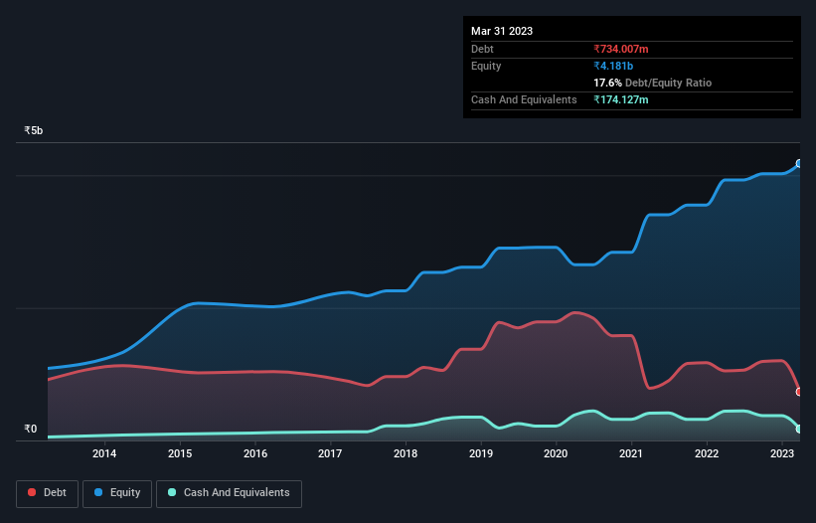Select the Cash endpoint marker at 2023

pyautogui.click(x=799, y=429)
